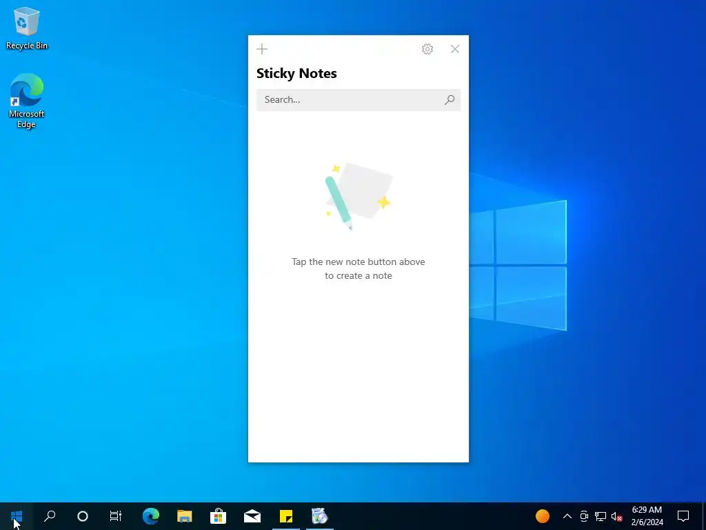The height and width of the screenshot is (530, 706).
Task: Open Task View on taskbar
Action: point(116,516)
